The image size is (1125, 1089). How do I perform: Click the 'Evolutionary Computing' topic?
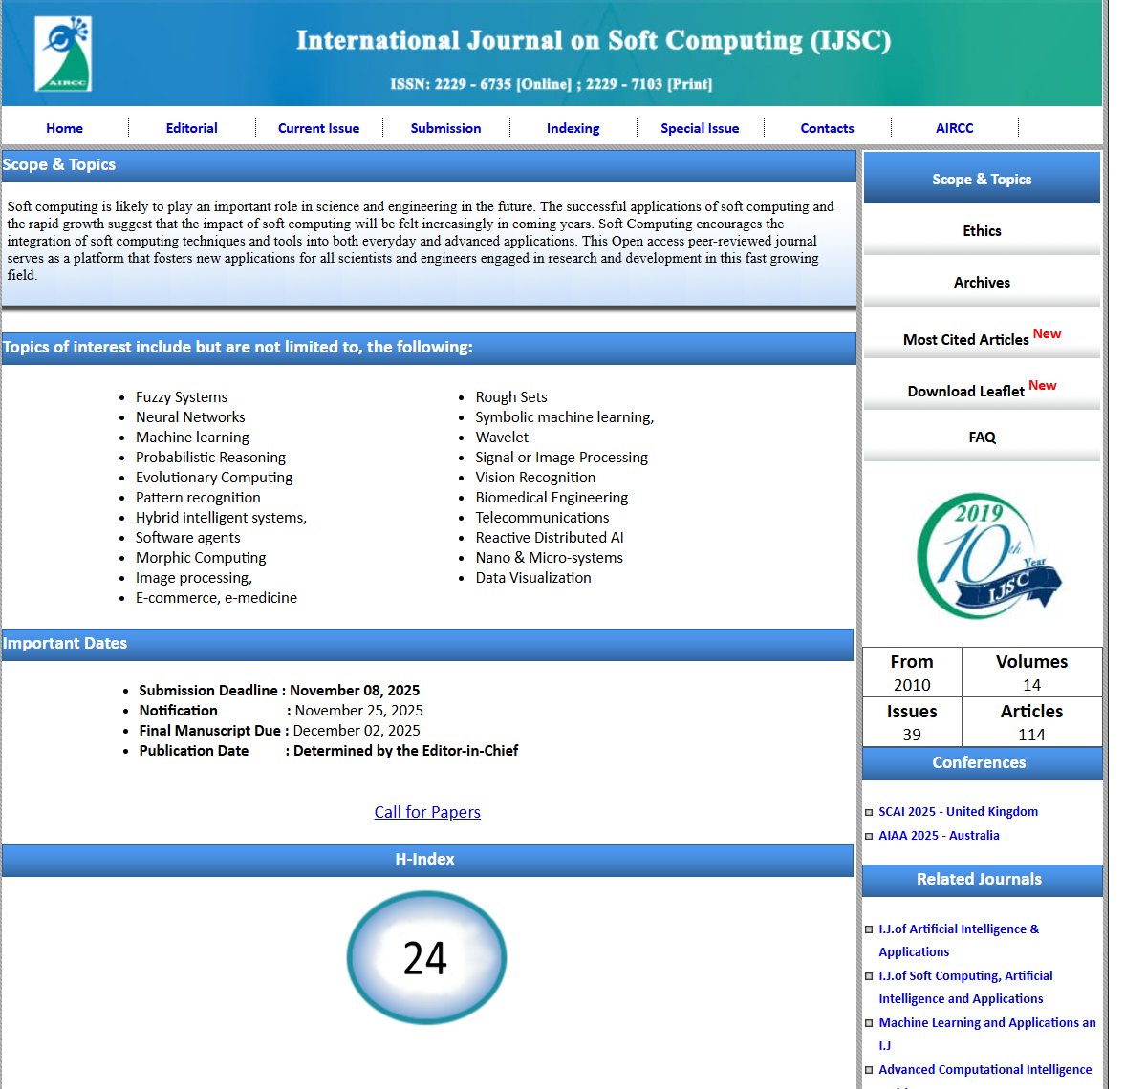click(x=214, y=478)
